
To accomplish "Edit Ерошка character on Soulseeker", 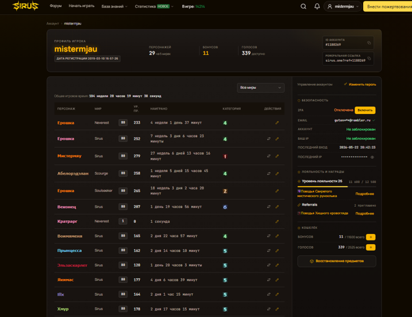I will 277,191.
